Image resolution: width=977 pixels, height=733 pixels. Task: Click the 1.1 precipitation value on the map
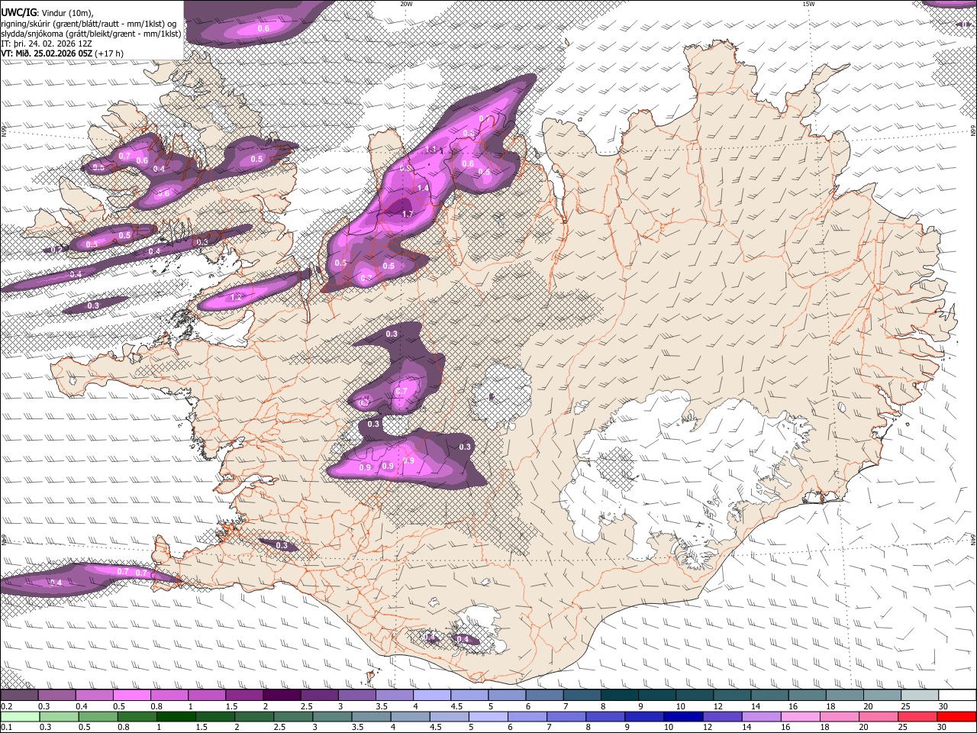point(430,150)
